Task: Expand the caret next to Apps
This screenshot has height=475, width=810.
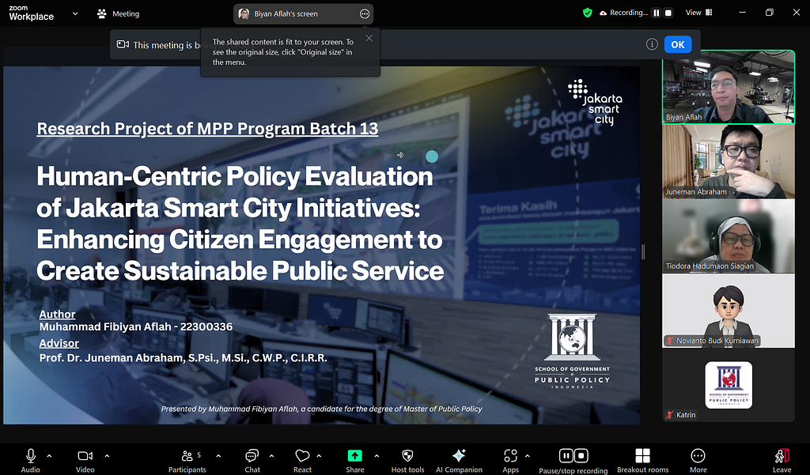Action: tap(527, 456)
